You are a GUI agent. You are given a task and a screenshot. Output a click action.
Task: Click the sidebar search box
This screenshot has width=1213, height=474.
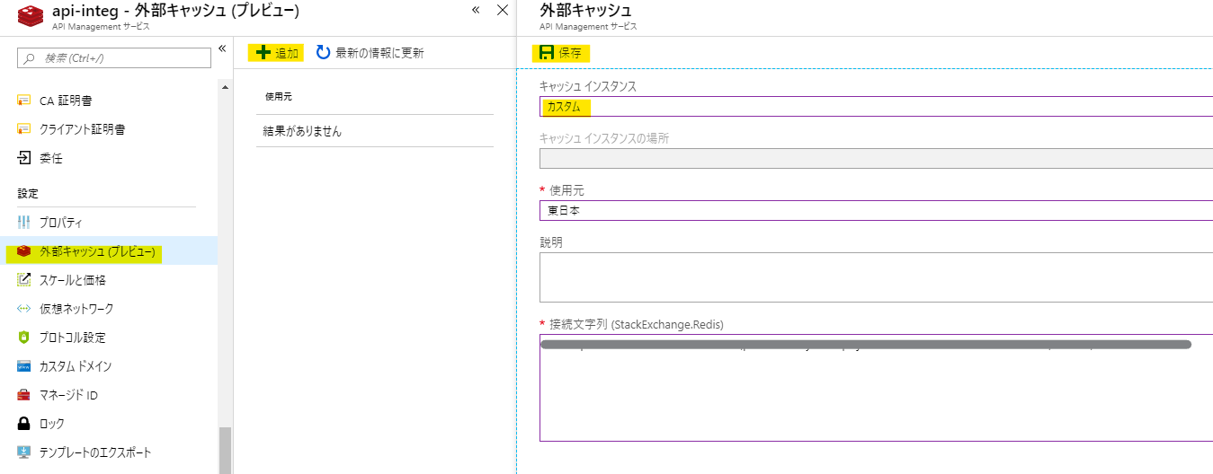(113, 57)
